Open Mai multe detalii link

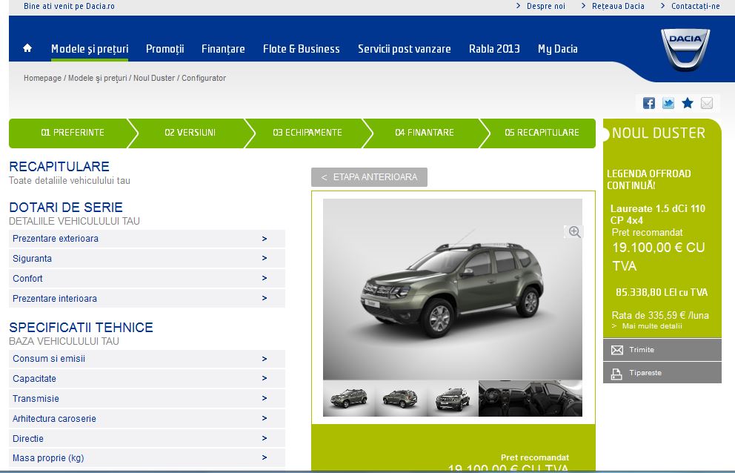tap(651, 326)
